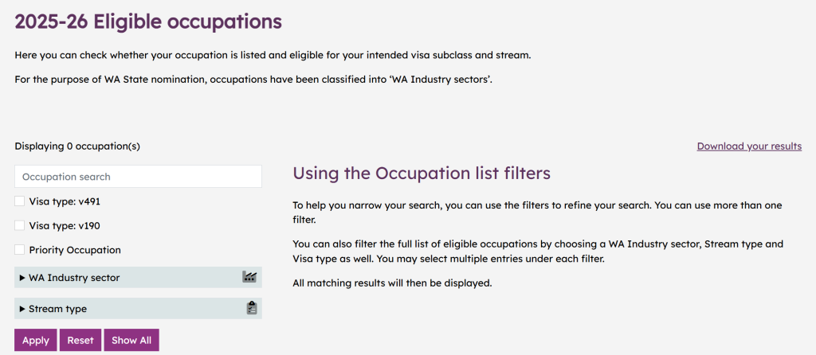The image size is (816, 355).
Task: Click the clipboard icon beside Stream type
Action: [252, 308]
